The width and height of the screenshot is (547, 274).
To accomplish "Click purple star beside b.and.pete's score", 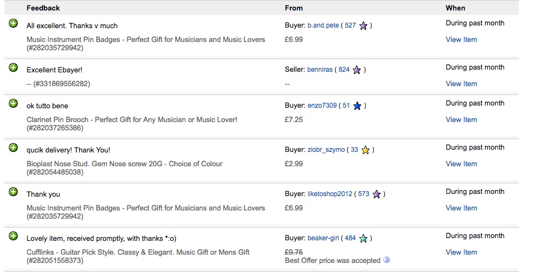I will (x=363, y=26).
